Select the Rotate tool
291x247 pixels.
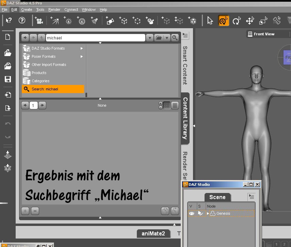(x=237, y=21)
